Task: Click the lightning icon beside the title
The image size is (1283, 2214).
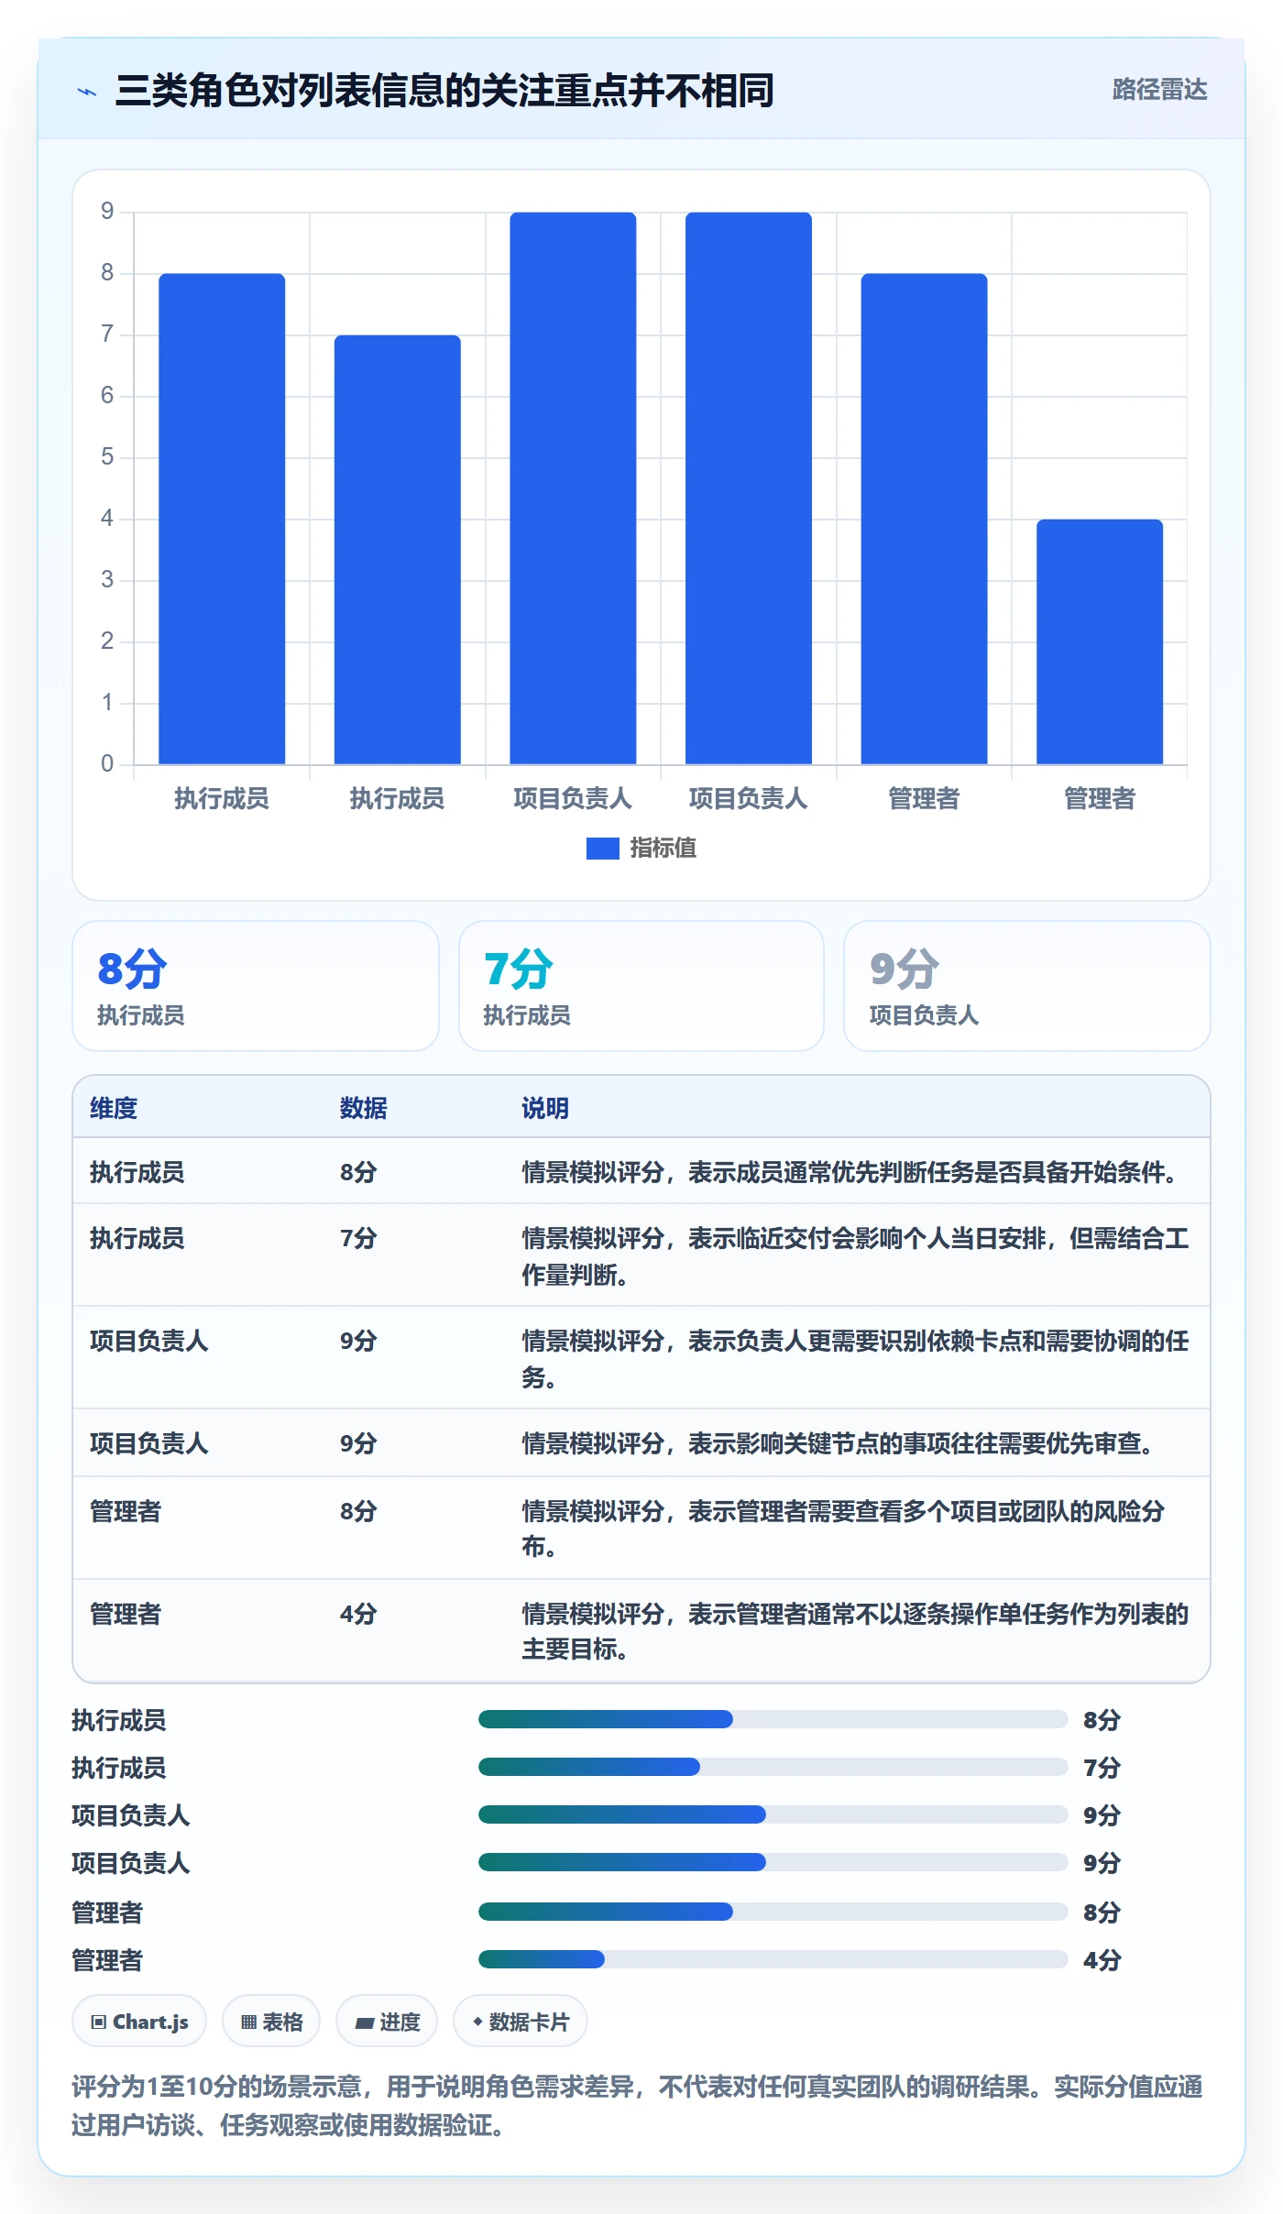Action: [x=87, y=91]
